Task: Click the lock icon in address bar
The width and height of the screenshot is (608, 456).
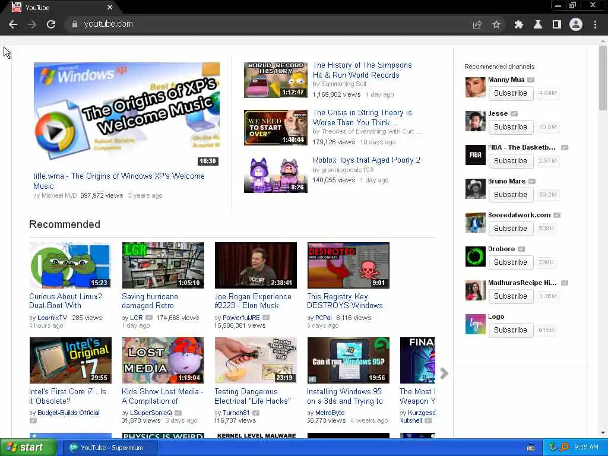Action: click(74, 24)
